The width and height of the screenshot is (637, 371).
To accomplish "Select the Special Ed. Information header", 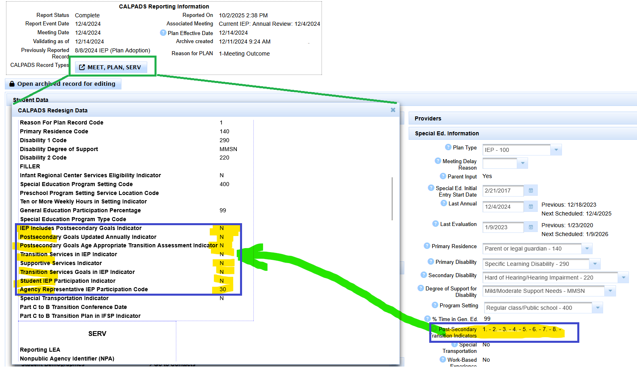I will [x=447, y=133].
